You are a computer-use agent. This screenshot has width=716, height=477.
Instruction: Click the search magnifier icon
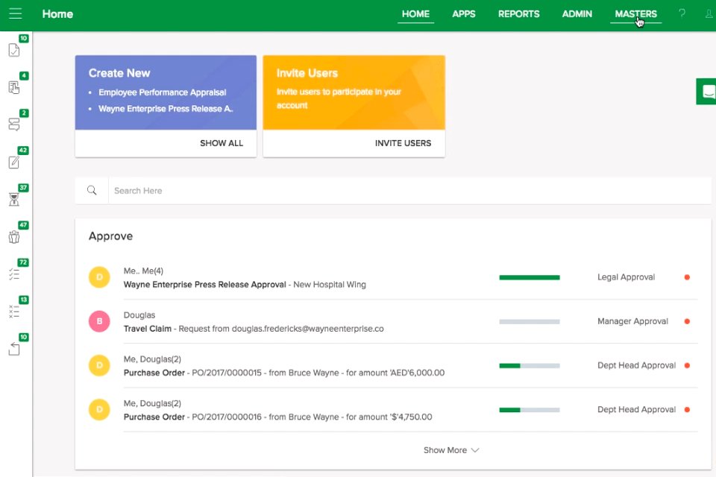pos(92,190)
